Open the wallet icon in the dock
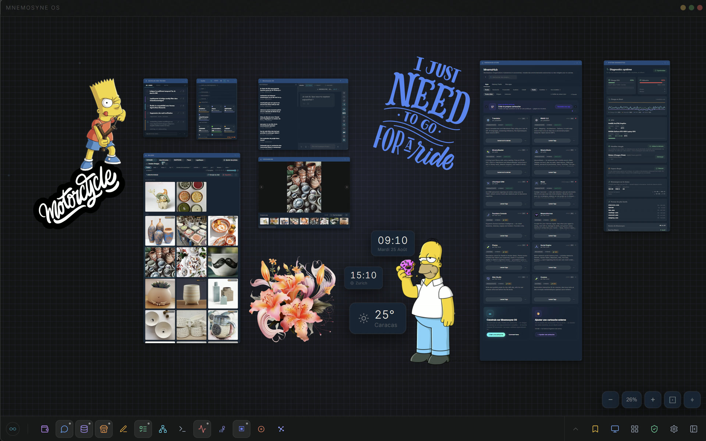This screenshot has height=441, width=706. [x=45, y=429]
